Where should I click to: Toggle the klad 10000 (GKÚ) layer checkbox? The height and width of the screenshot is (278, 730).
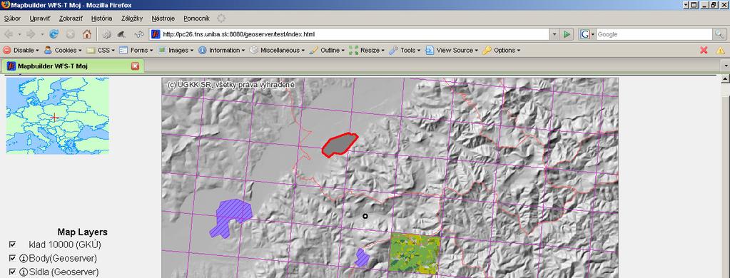pyautogui.click(x=13, y=244)
